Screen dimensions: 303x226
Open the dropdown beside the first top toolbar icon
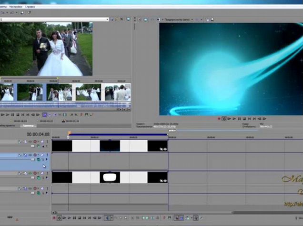tap(7, 13)
